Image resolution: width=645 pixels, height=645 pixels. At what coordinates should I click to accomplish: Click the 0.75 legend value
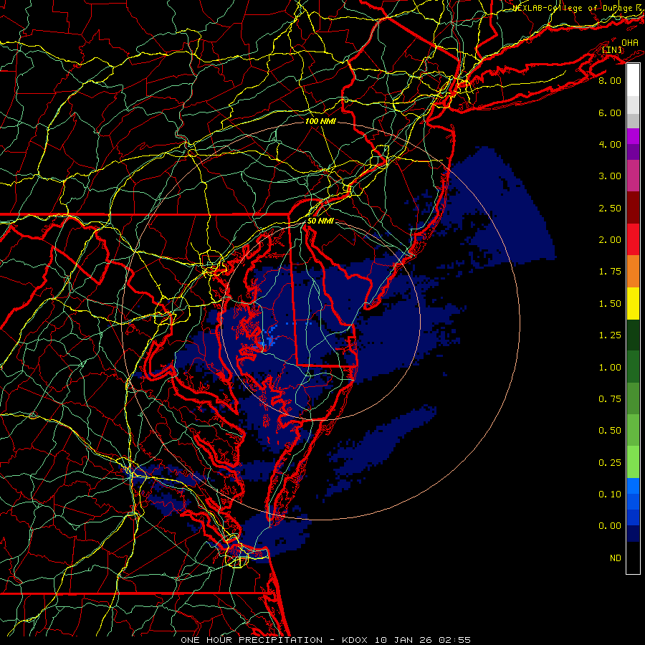coord(610,399)
